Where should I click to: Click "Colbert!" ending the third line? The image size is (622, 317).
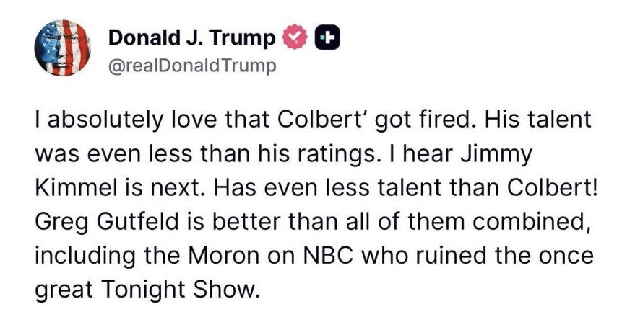click(548, 184)
